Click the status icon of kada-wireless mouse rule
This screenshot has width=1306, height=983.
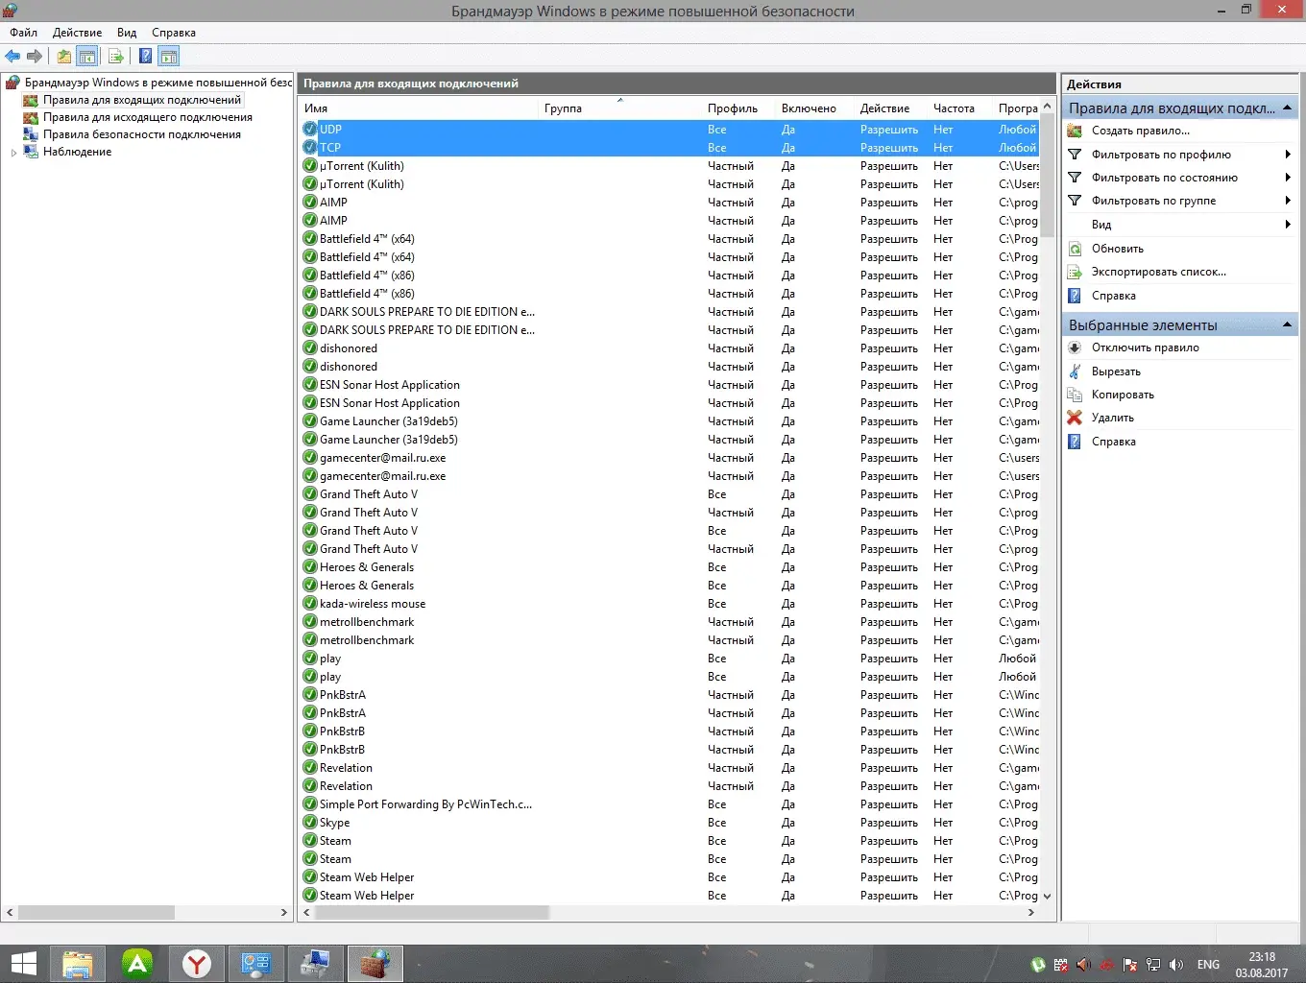click(310, 604)
